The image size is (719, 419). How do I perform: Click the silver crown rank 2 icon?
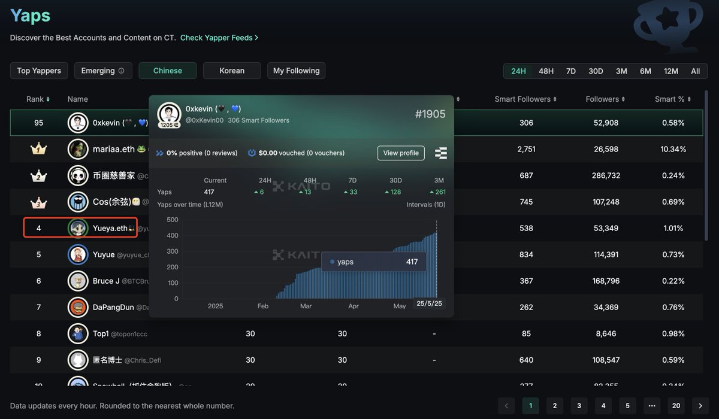click(38, 175)
